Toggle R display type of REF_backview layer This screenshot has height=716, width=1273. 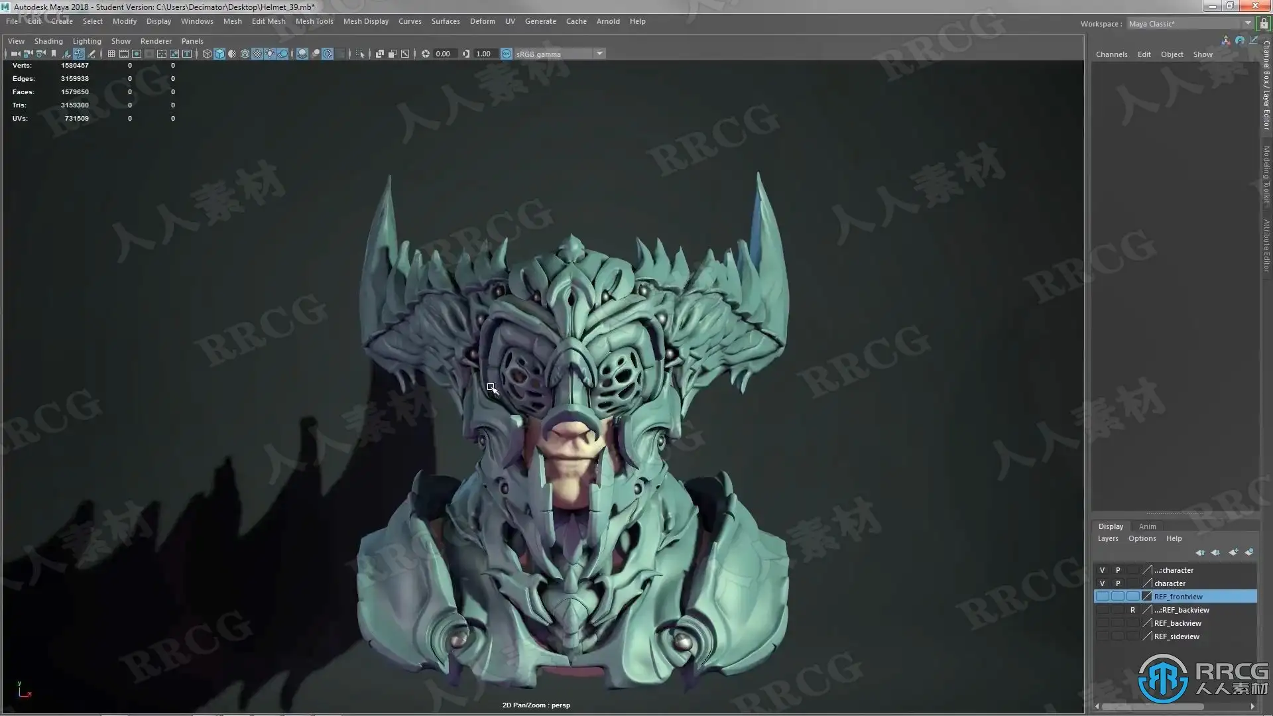coord(1132,610)
